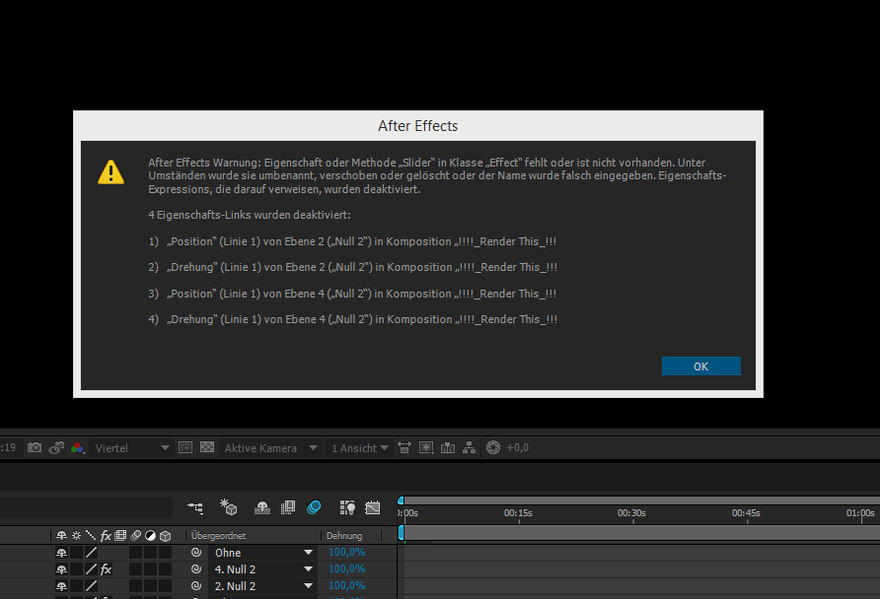Reset exposure with the aperture icon

coord(493,447)
